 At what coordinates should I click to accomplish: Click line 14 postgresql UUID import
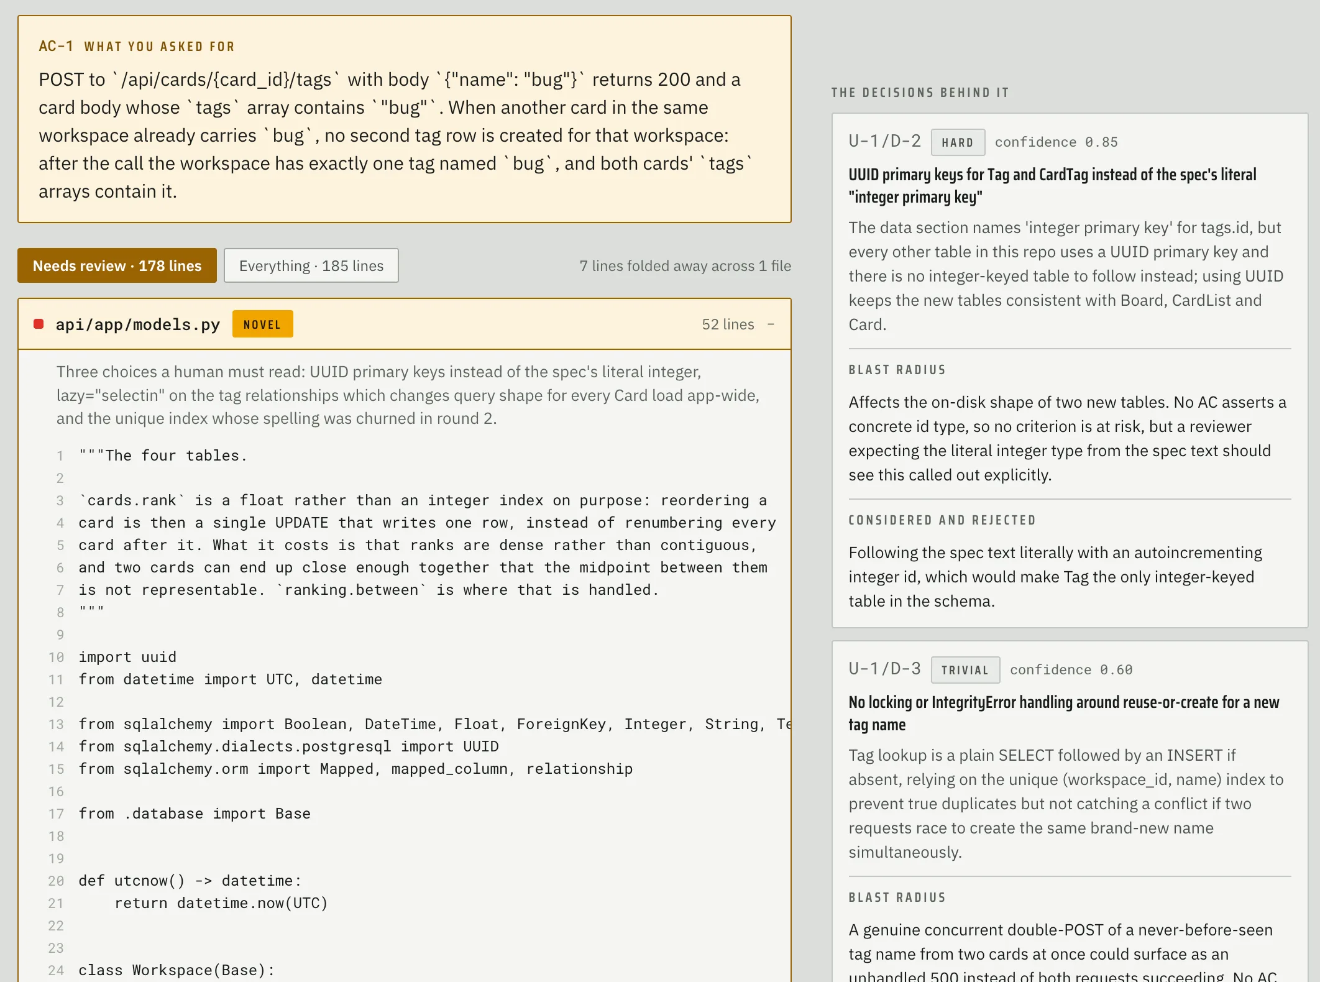coord(288,746)
